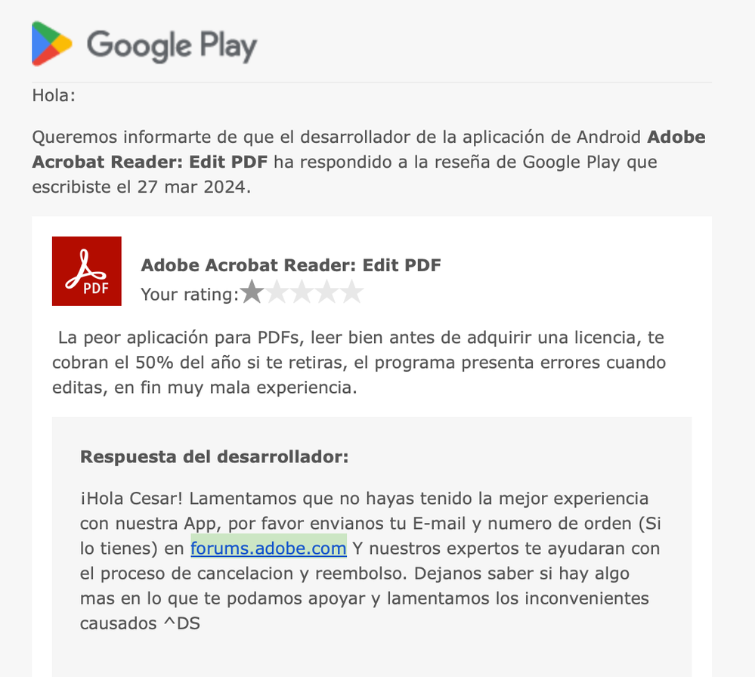Open the red Adobe Acrobat PDF app icon
755x677 pixels.
(x=87, y=271)
